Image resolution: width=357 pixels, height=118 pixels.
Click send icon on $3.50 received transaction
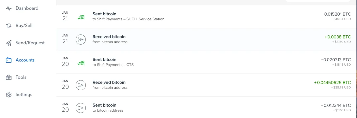[x=81, y=40]
